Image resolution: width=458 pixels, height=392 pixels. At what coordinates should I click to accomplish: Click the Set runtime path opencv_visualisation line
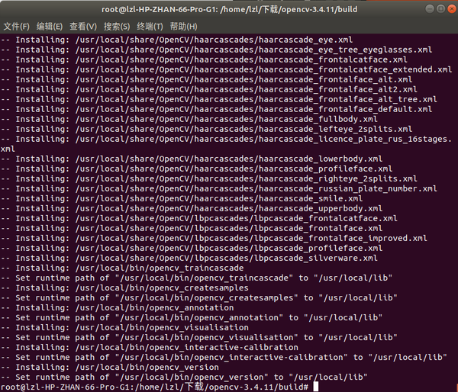point(199,337)
